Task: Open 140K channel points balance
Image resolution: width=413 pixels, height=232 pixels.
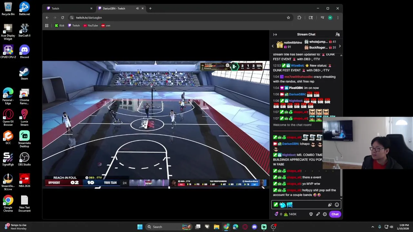Action: point(290,214)
